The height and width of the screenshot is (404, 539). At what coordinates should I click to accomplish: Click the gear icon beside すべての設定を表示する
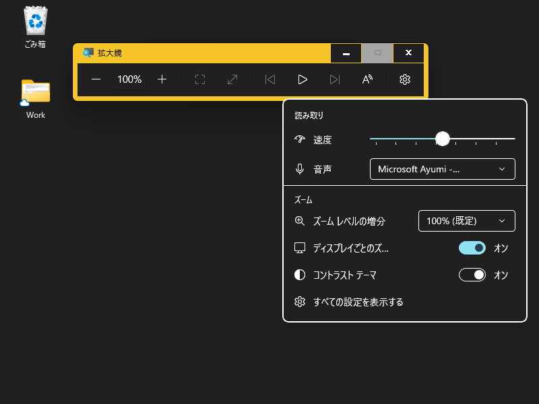pos(300,302)
